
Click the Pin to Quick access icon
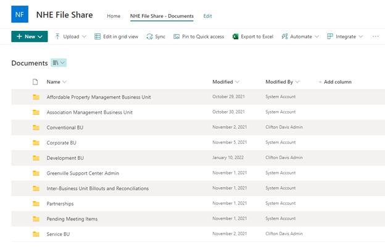tap(176, 36)
